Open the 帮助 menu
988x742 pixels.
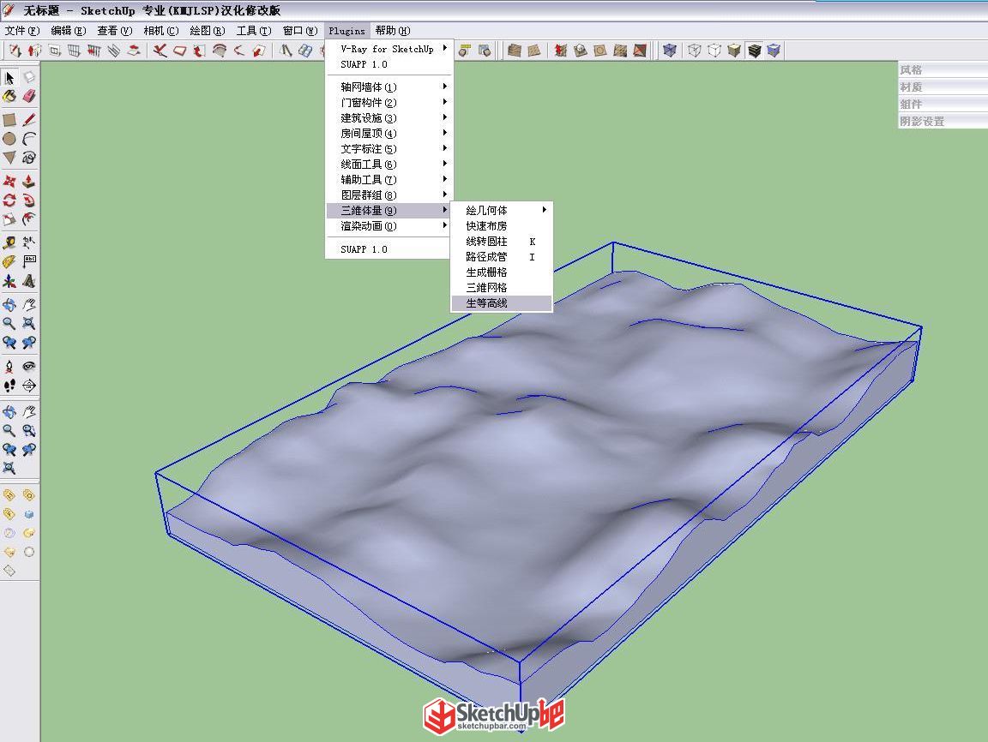click(x=393, y=30)
